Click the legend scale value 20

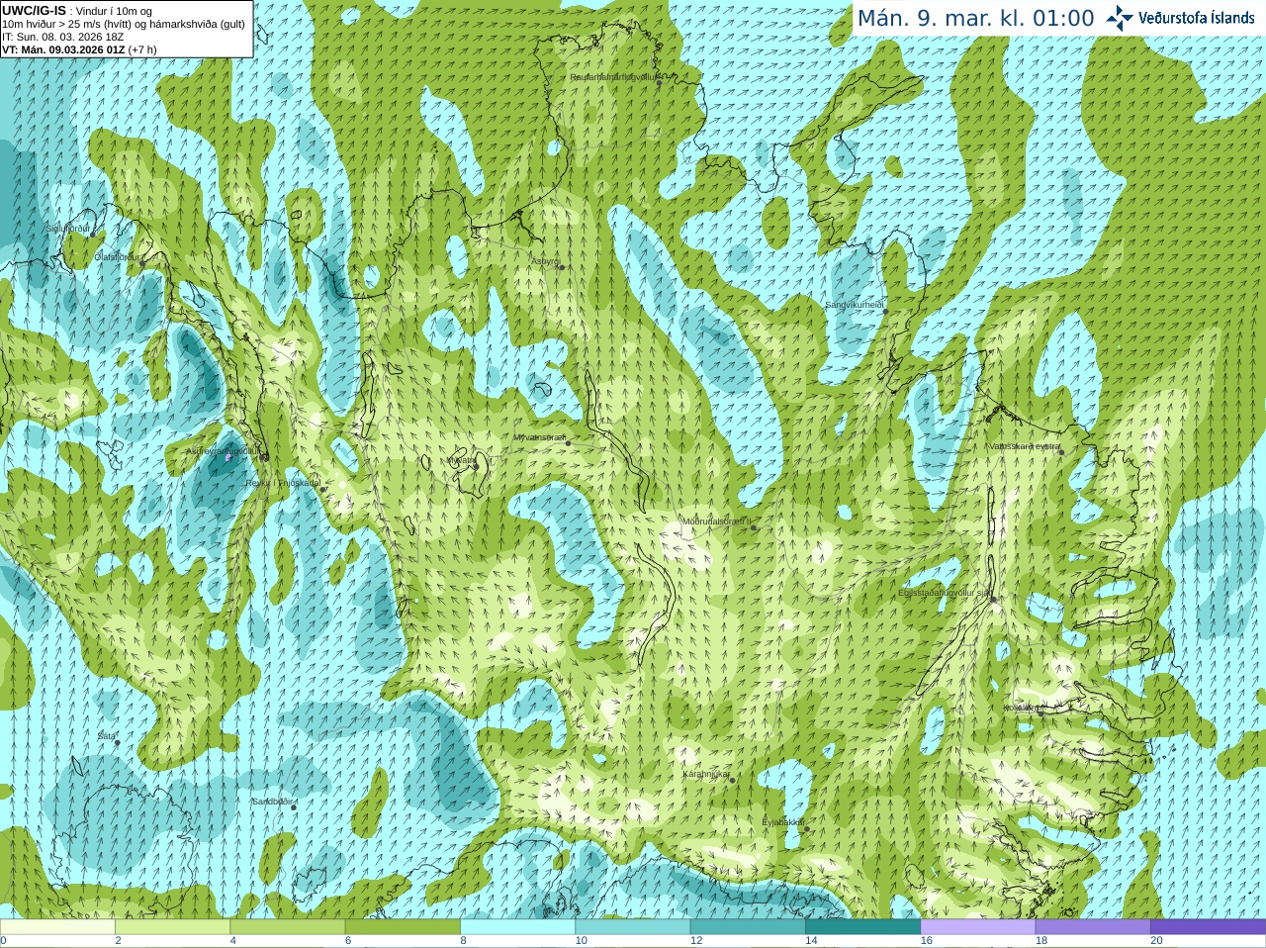click(x=1156, y=941)
